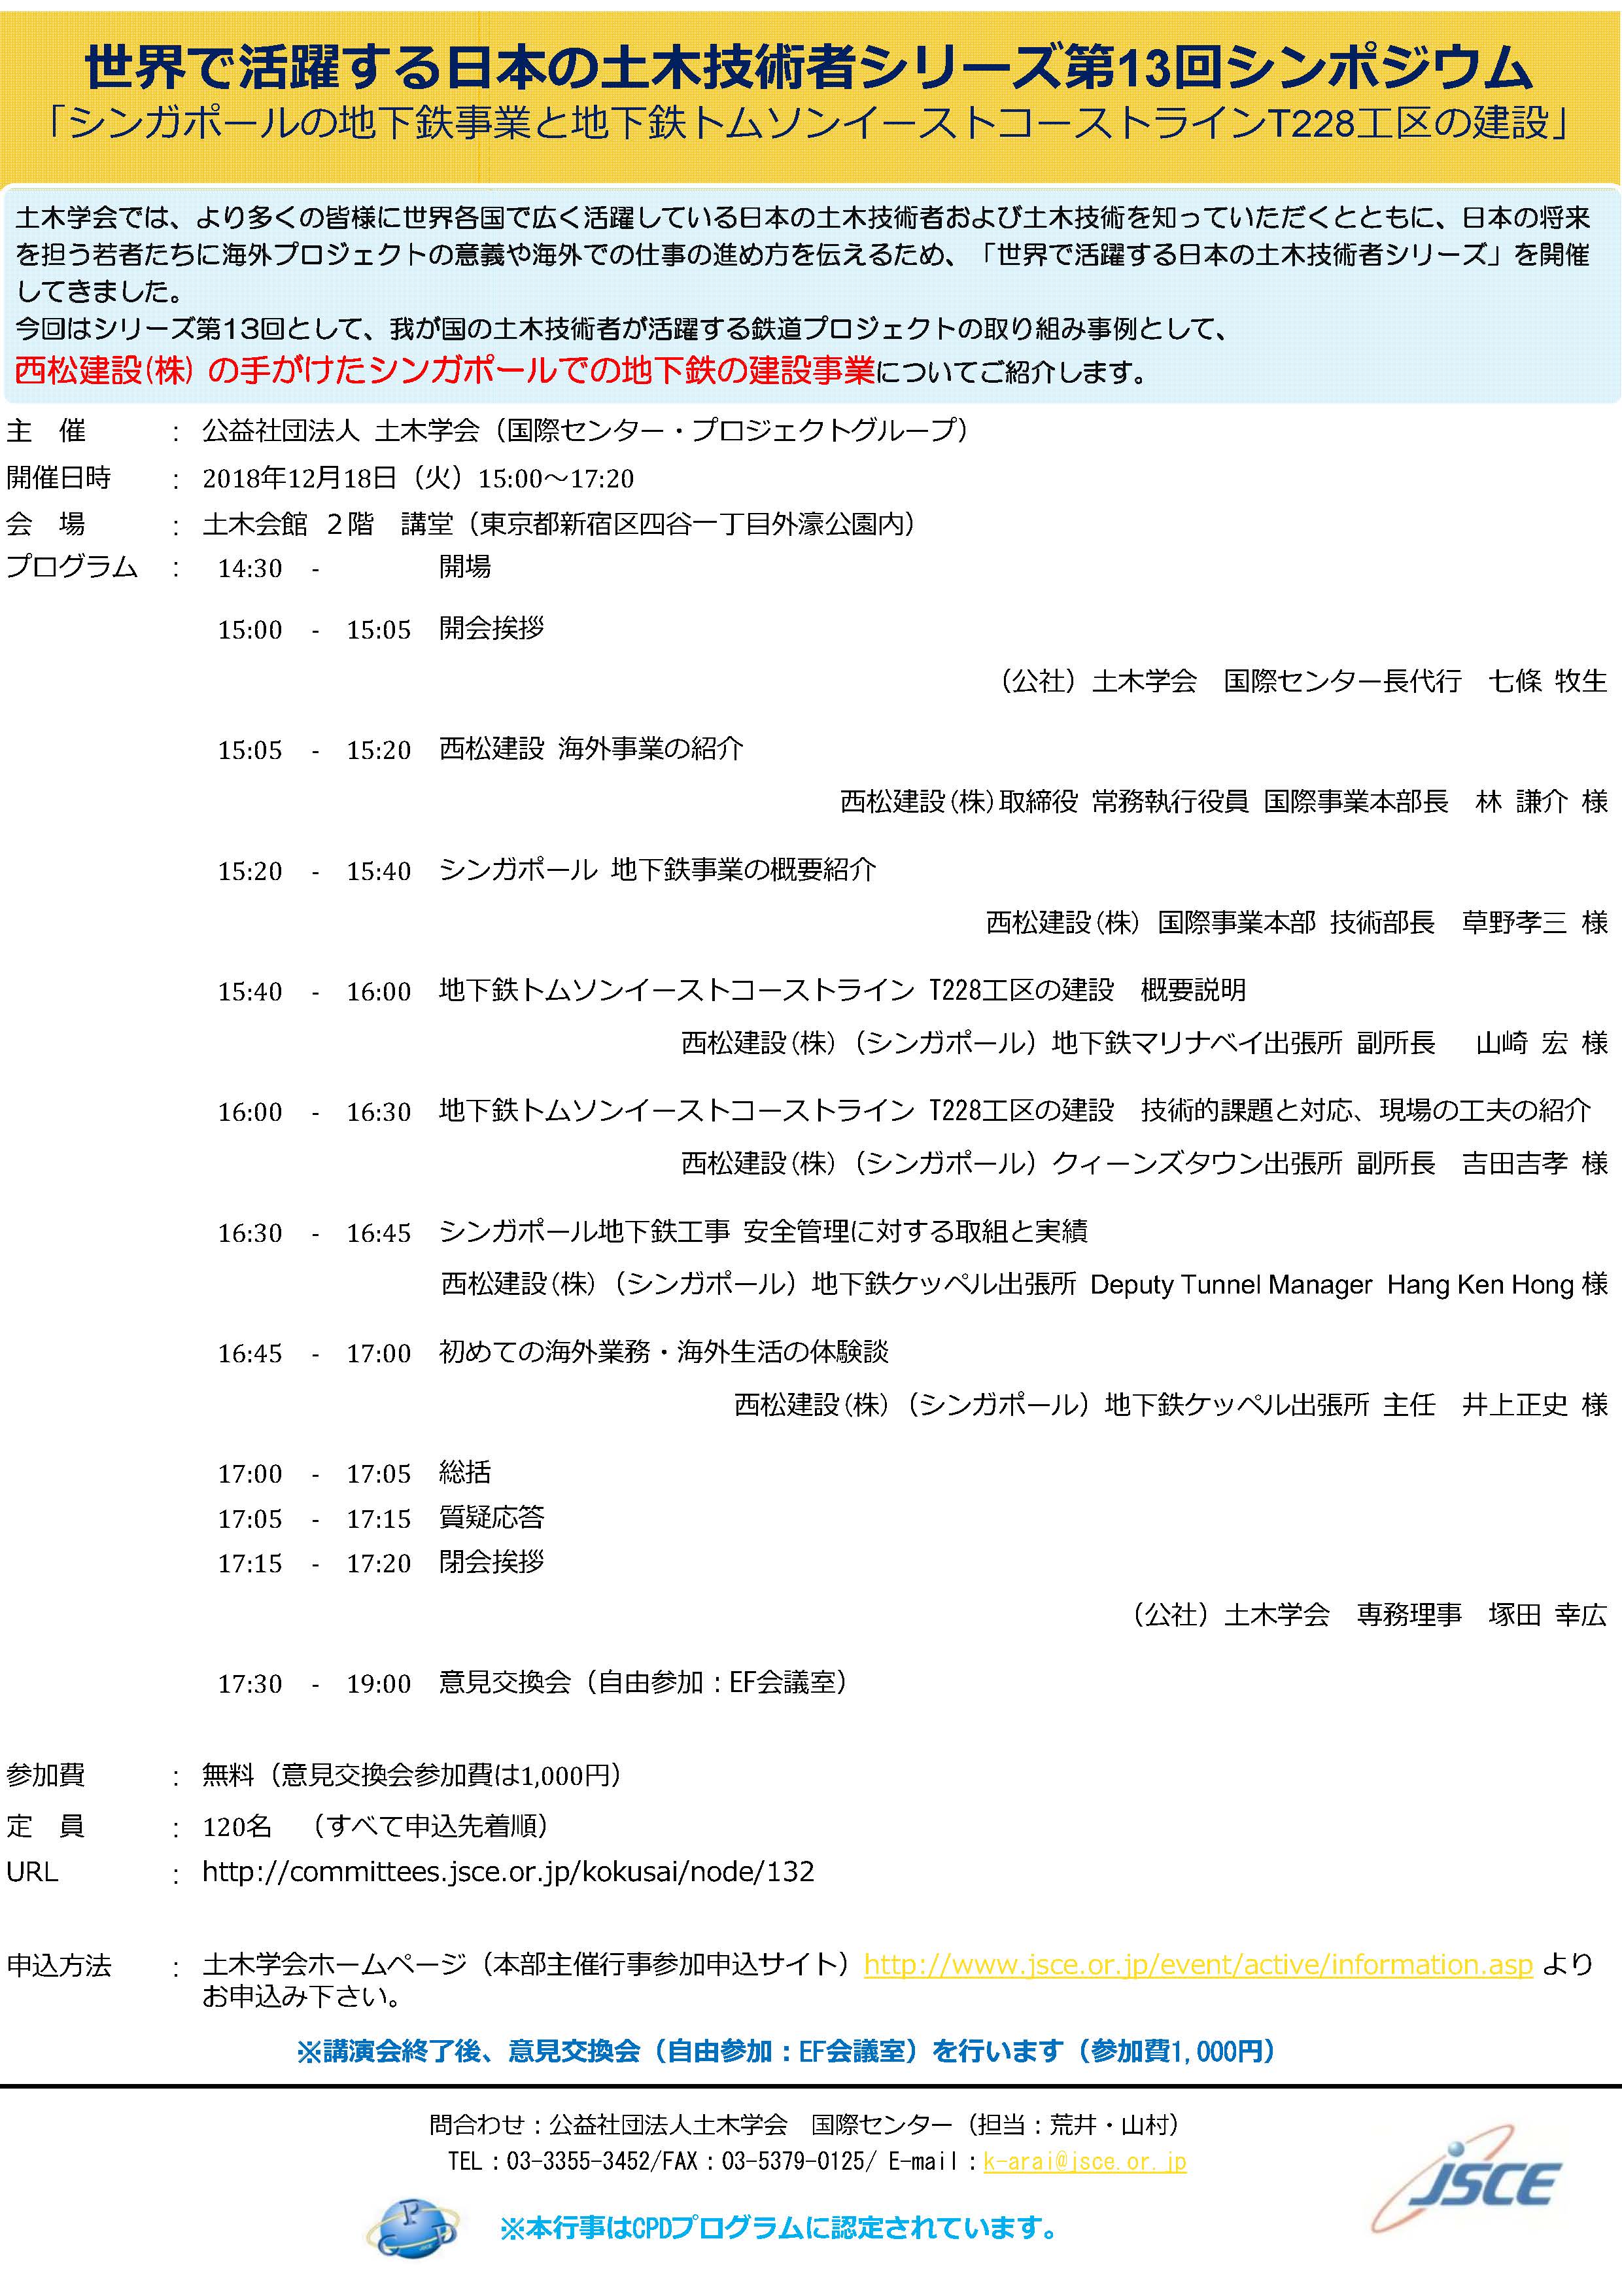Click the 14:30 開場 program entry
The image size is (1622, 2296).
click(354, 567)
